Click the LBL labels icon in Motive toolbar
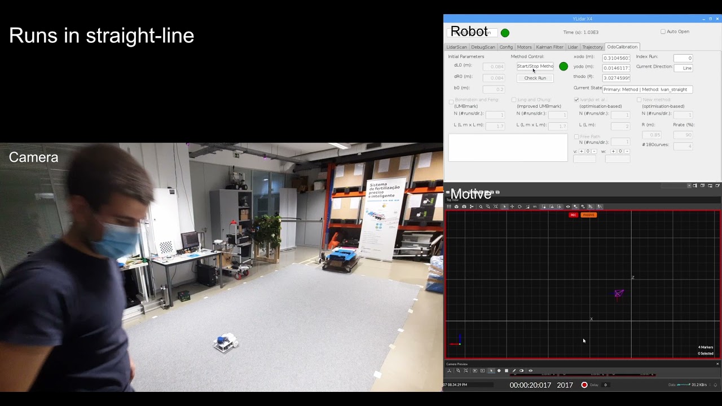 [535, 206]
